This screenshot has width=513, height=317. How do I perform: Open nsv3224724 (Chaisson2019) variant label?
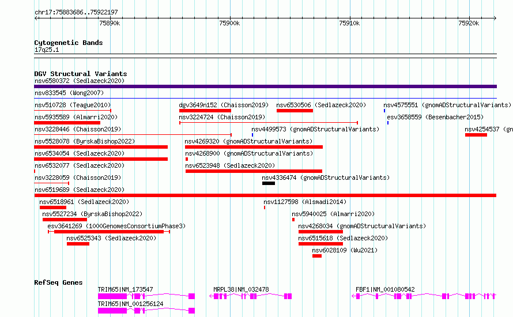click(222, 117)
